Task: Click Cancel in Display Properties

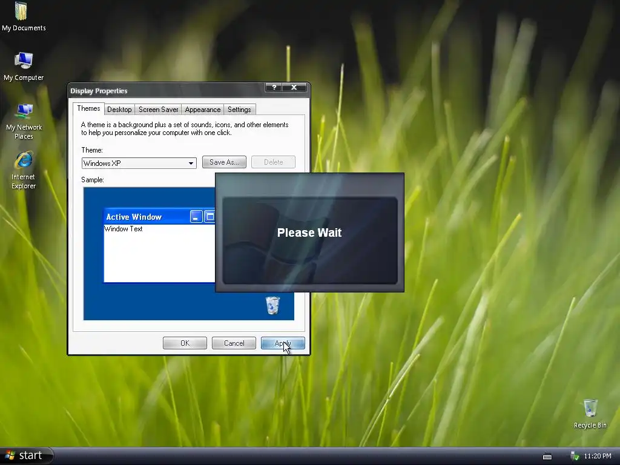Action: click(x=234, y=343)
